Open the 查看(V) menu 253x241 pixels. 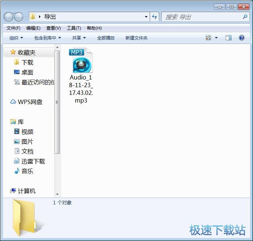[x=54, y=28]
